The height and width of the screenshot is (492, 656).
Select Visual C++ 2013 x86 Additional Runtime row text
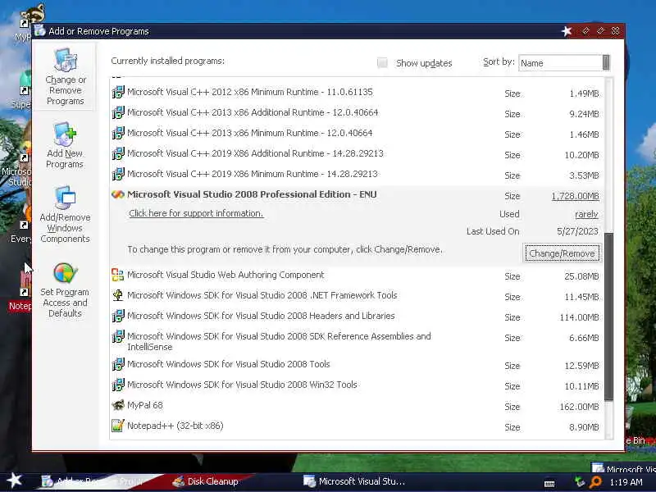[253, 112]
